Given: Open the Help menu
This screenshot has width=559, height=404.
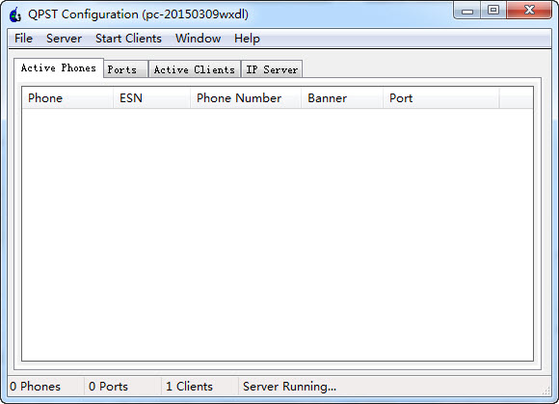Looking at the screenshot, I should (x=247, y=39).
